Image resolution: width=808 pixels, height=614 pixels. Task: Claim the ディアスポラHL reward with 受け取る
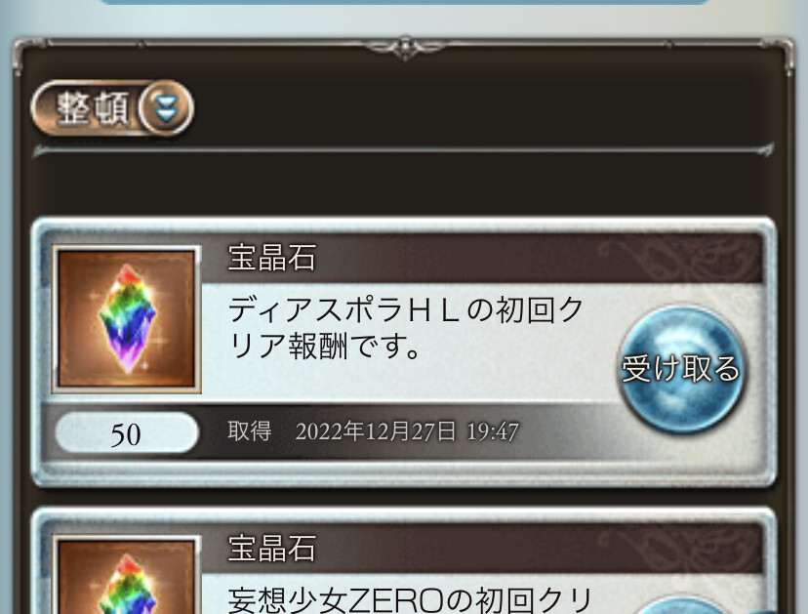pyautogui.click(x=681, y=368)
